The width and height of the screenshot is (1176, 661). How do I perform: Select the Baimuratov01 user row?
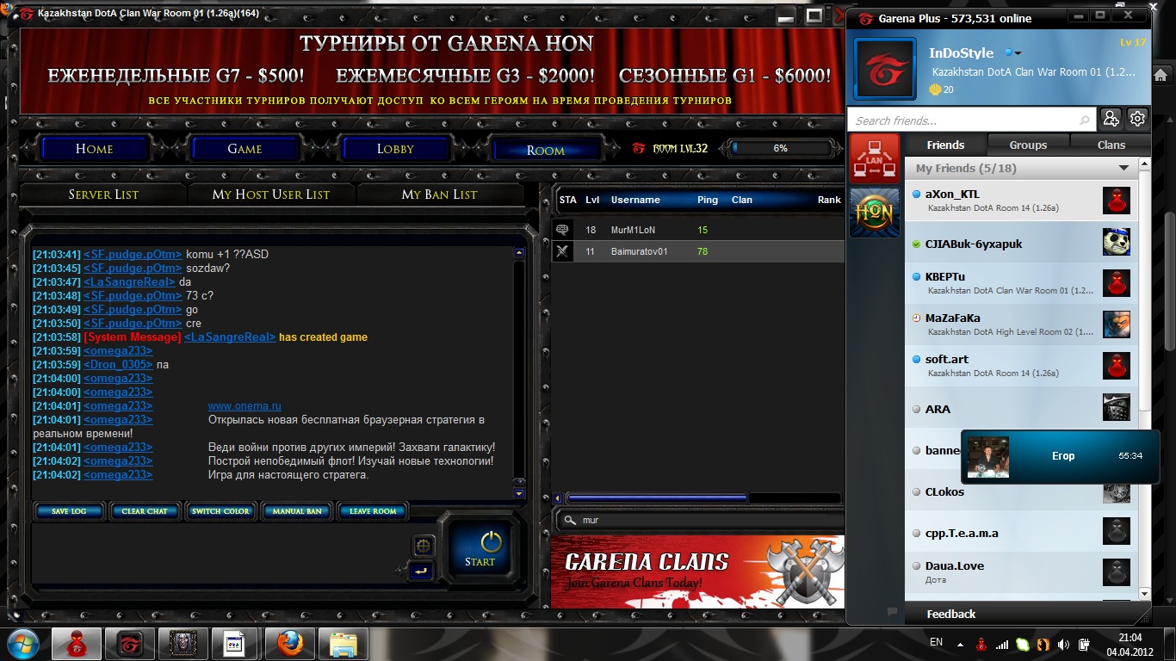pos(698,251)
